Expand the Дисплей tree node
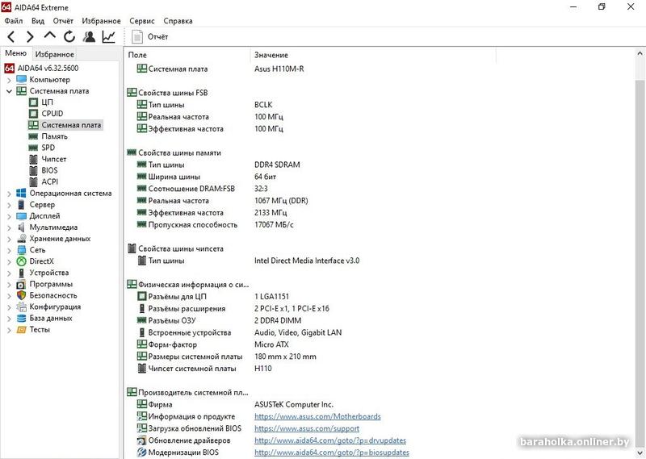Screen dimensions: 646x459 coord(9,216)
